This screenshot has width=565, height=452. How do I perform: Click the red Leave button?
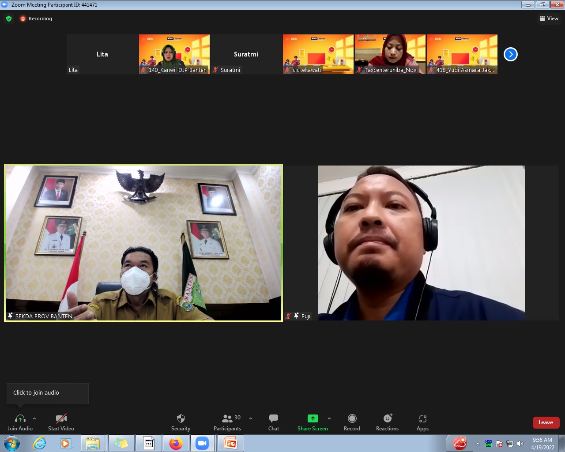click(546, 422)
